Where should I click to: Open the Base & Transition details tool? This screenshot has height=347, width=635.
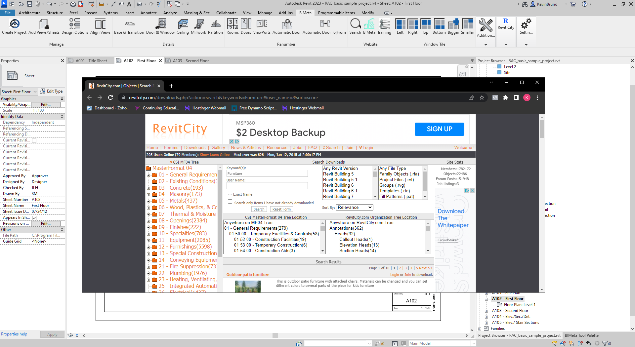tap(129, 26)
